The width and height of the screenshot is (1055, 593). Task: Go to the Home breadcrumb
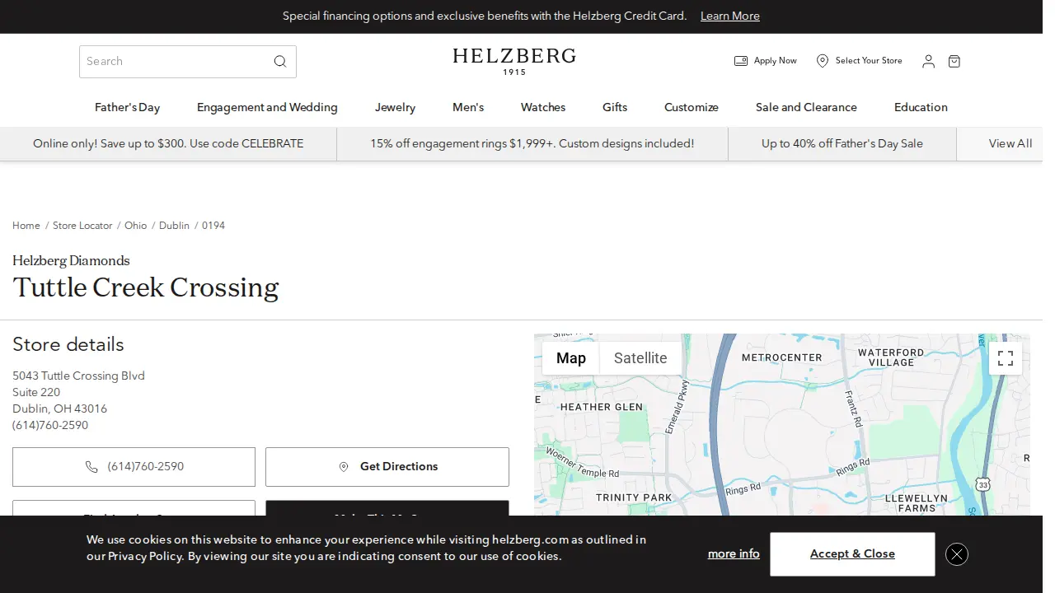[26, 226]
